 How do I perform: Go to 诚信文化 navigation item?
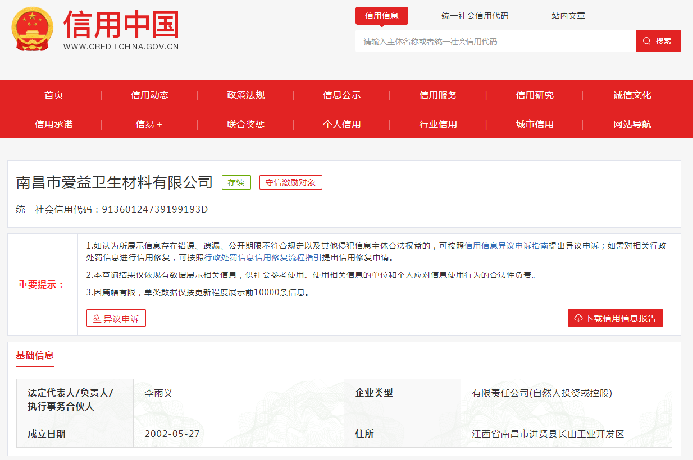632,95
